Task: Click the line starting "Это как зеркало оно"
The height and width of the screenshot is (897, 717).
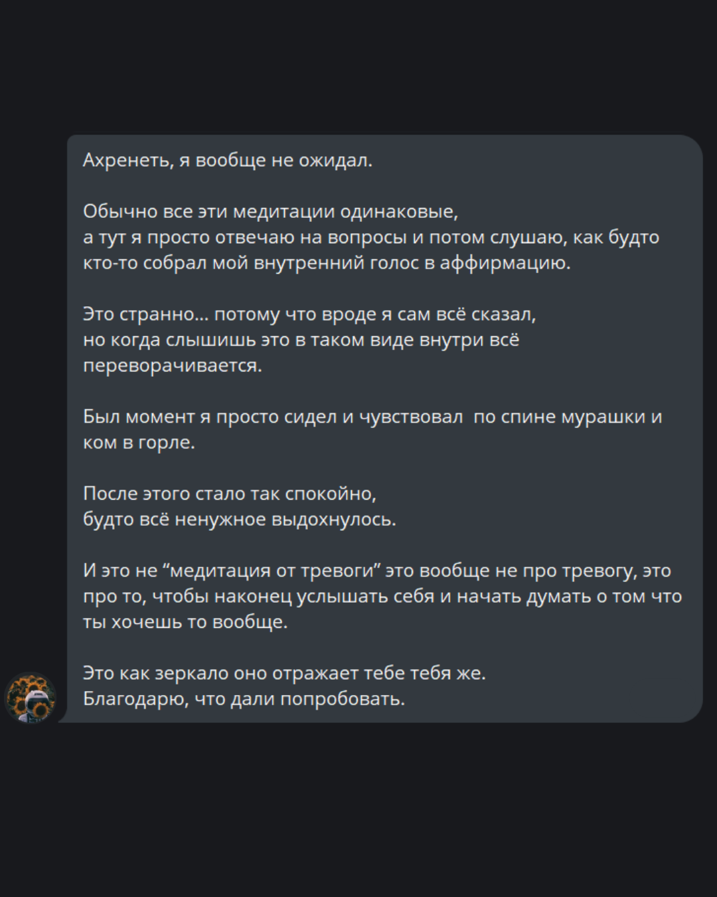Action: (284, 673)
